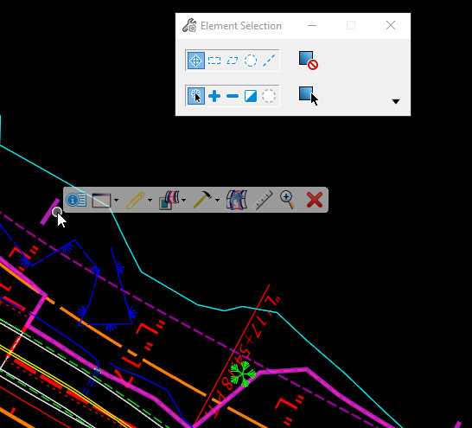Choose the Line selection method
Image resolution: width=472 pixels, height=428 pixels.
click(269, 61)
